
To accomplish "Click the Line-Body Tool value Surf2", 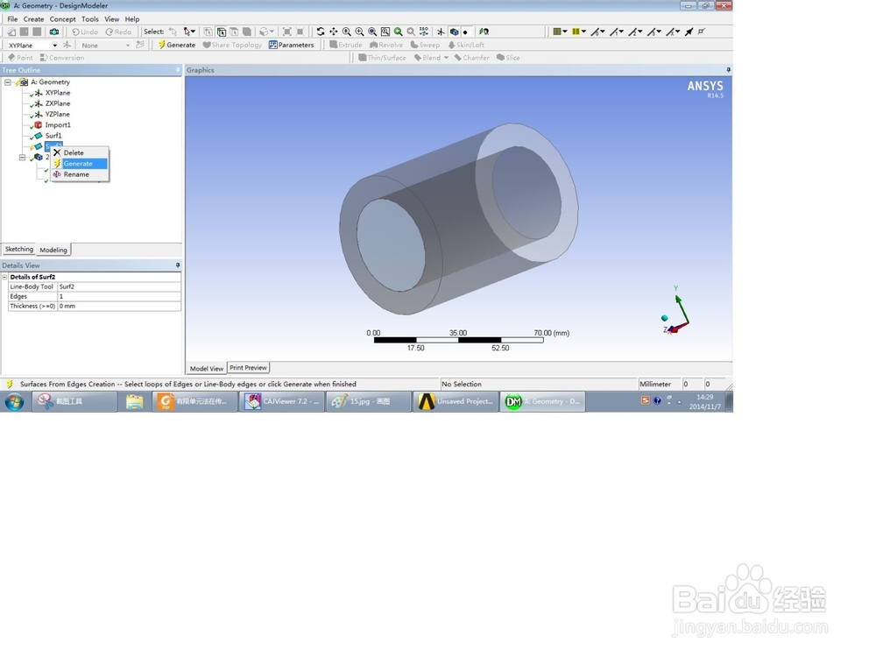I will [x=119, y=286].
